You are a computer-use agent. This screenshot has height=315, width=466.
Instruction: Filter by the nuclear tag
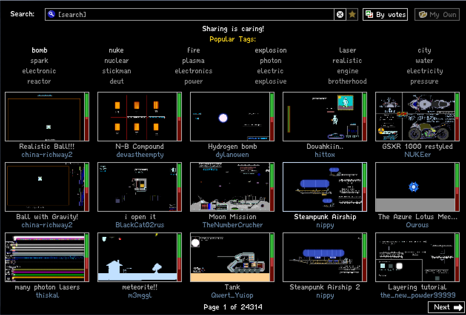(x=116, y=61)
